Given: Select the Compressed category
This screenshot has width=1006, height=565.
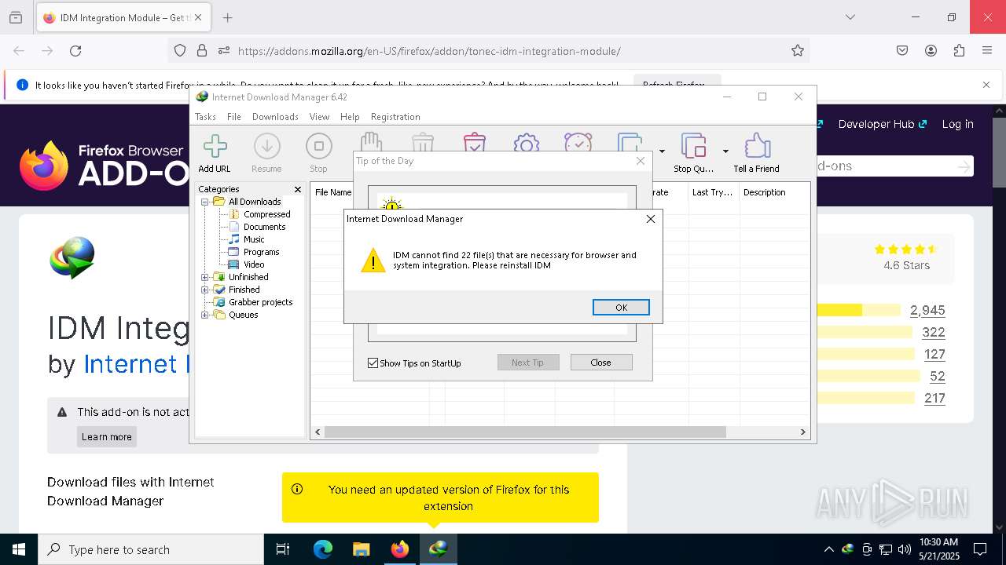Looking at the screenshot, I should [x=266, y=214].
